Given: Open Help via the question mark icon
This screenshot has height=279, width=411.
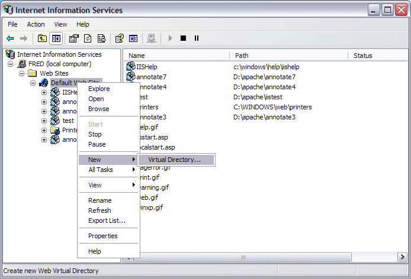Looking at the screenshot, I should pos(120,39).
